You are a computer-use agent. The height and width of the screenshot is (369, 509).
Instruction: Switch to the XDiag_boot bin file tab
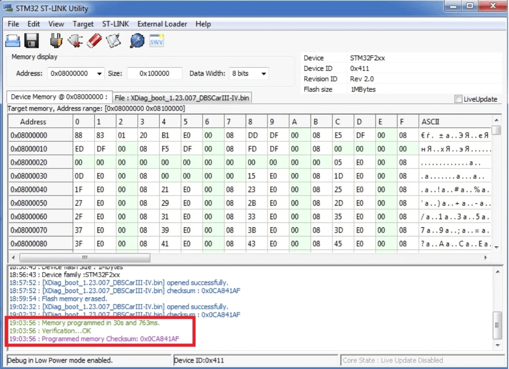click(182, 98)
